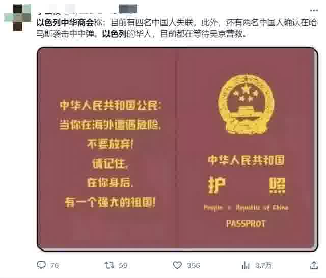The image size is (326, 278).
Task: Click the retweet arrows icon
Action: tap(110, 265)
